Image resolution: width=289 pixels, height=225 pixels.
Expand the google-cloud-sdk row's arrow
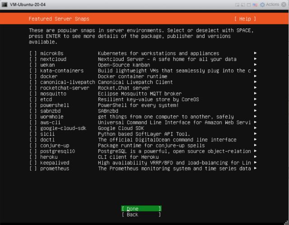click(255, 128)
